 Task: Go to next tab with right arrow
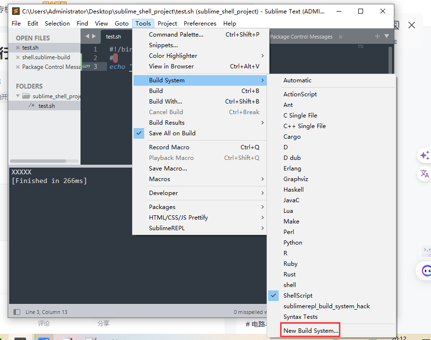point(94,36)
